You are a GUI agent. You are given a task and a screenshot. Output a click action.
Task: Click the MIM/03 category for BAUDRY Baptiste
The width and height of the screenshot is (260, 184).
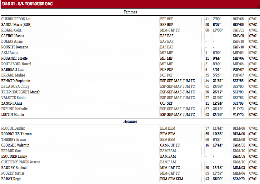239,168
